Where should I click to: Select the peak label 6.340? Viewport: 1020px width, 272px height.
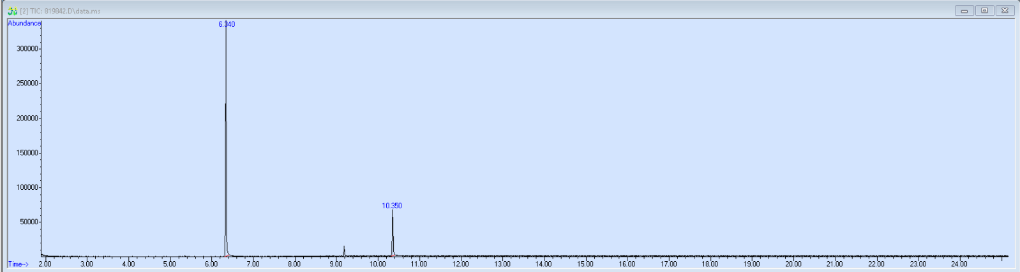[x=227, y=24]
